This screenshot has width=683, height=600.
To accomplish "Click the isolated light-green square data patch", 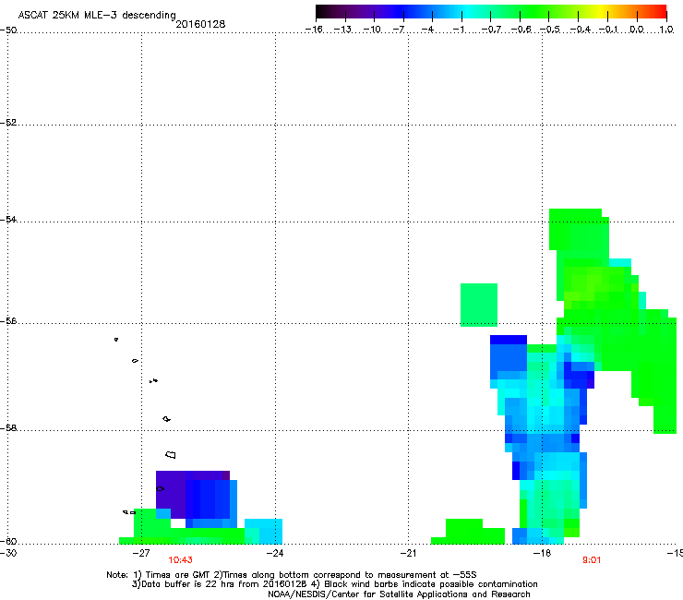I will click(x=479, y=305).
